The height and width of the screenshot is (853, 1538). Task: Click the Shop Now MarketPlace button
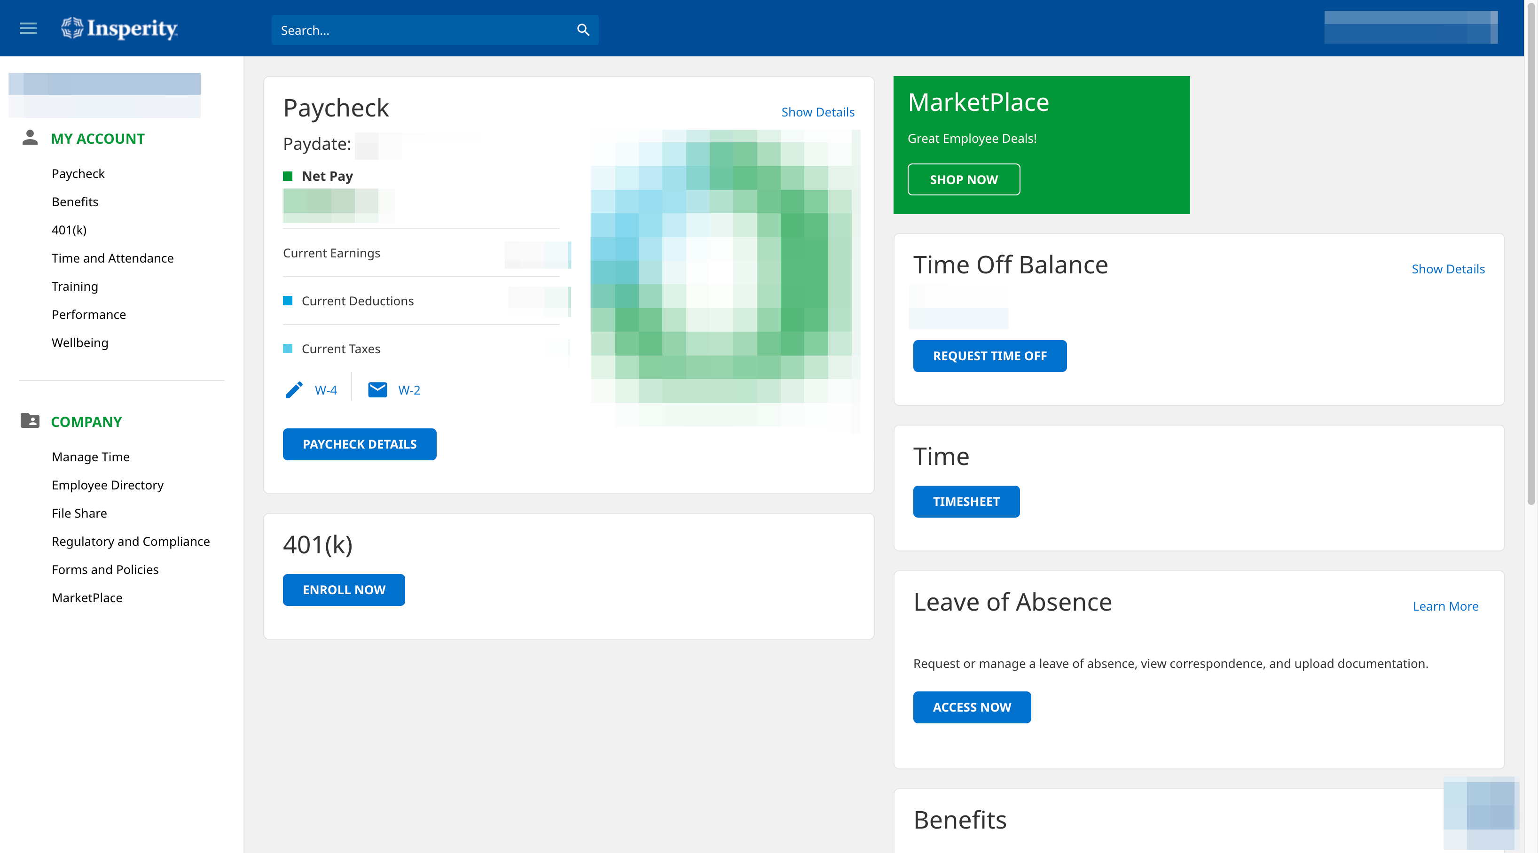964,179
